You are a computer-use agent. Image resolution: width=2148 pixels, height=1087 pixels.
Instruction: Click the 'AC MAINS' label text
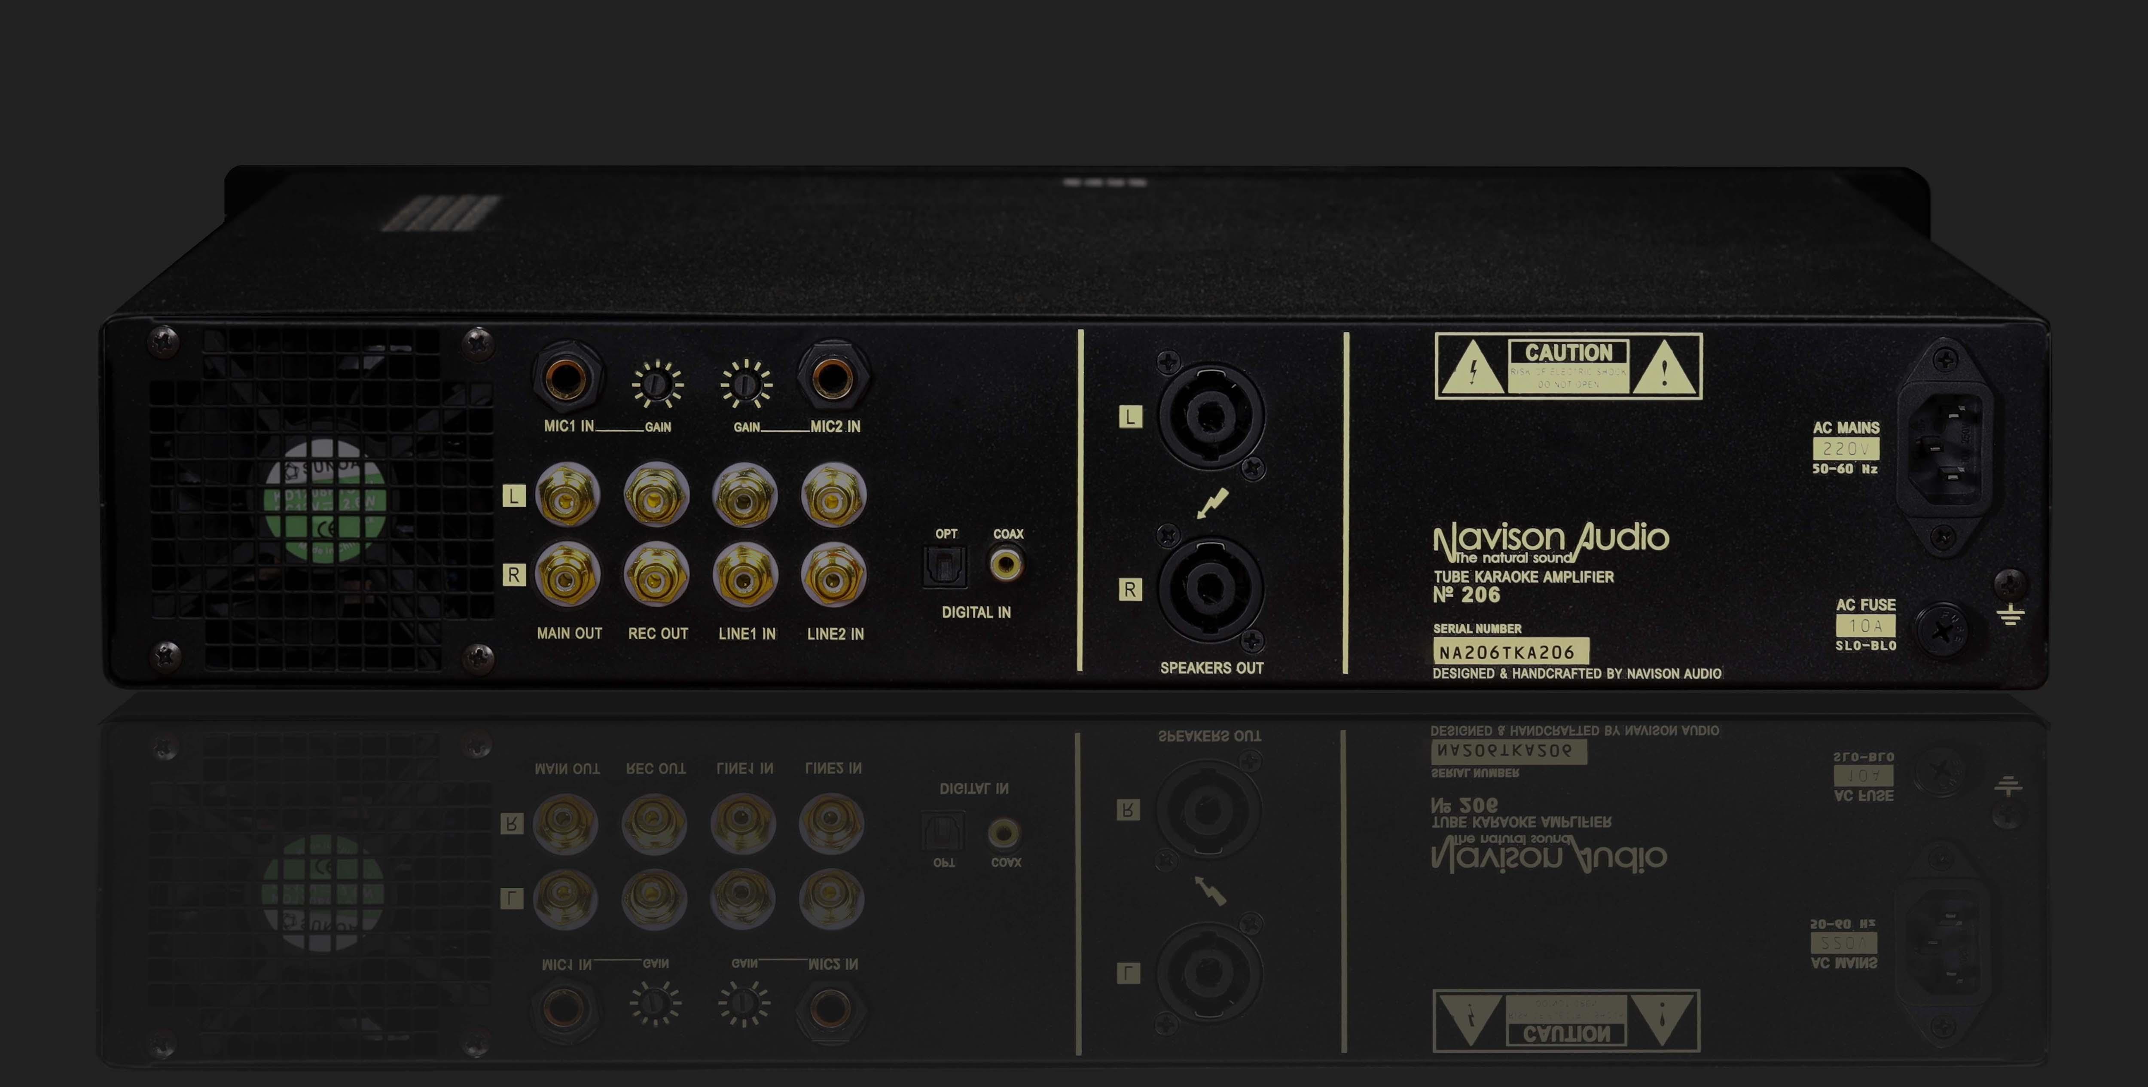pos(1846,427)
